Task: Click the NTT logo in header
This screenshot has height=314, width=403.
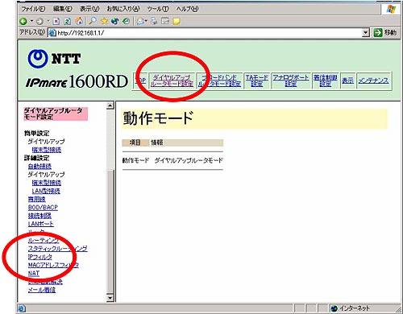Action: [54, 59]
